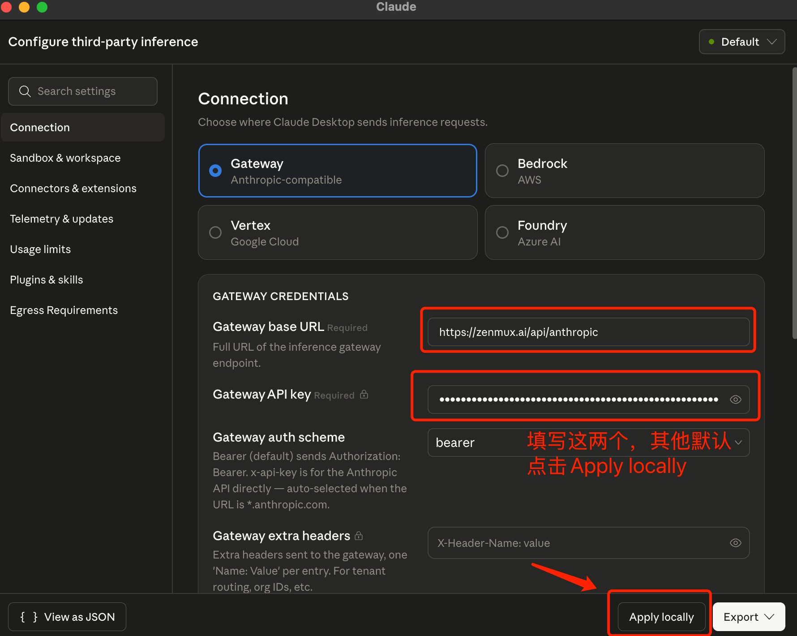Click the yellow minimize window button
Image resolution: width=797 pixels, height=636 pixels.
(24, 7)
